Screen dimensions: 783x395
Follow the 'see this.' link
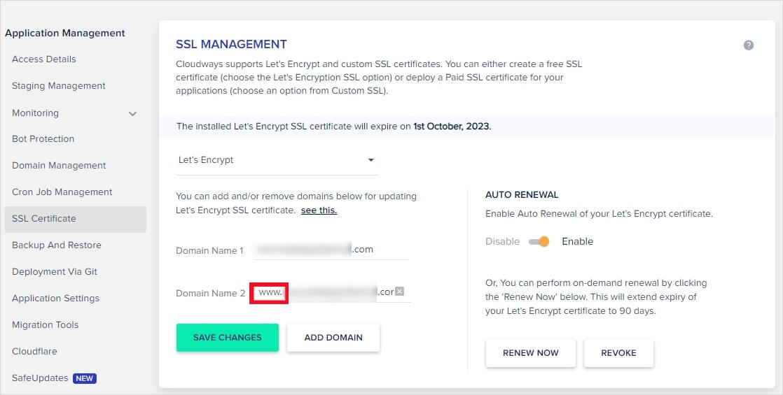[319, 210]
